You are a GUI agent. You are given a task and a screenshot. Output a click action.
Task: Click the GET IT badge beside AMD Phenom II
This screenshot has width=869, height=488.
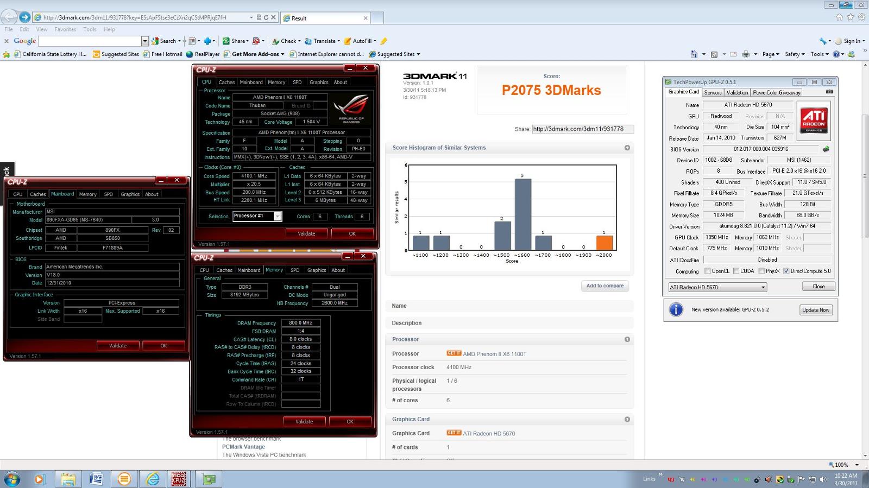point(454,353)
